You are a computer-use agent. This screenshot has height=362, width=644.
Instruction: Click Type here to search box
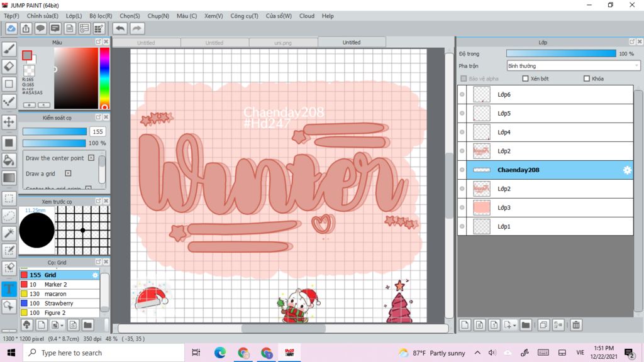pos(104,353)
